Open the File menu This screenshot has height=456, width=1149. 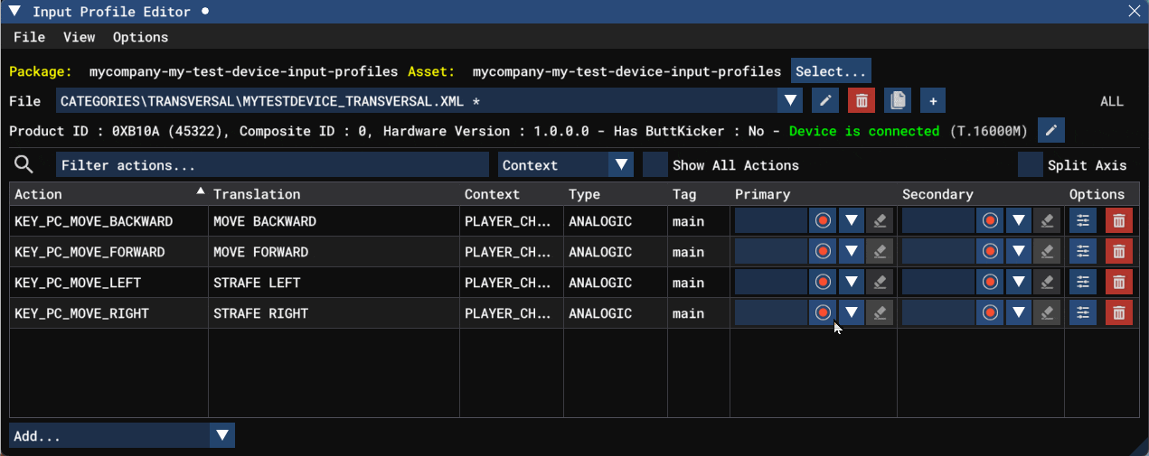point(29,37)
